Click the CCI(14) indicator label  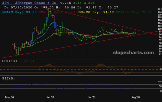[10, 61]
